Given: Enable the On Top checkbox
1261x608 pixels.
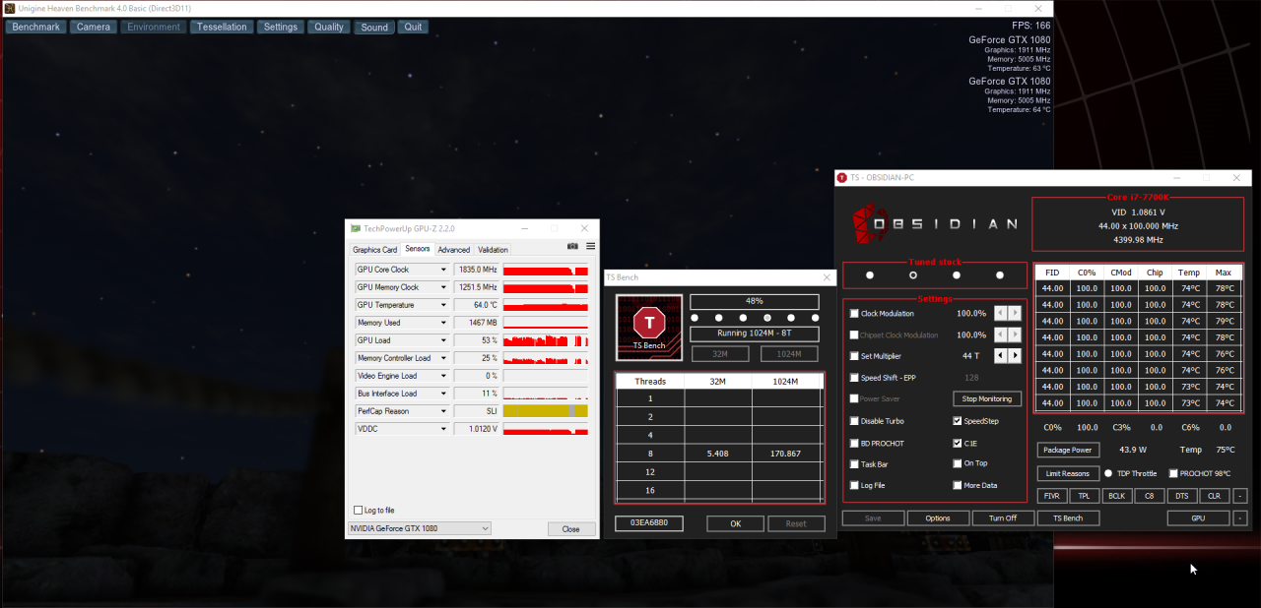Looking at the screenshot, I should coord(958,463).
